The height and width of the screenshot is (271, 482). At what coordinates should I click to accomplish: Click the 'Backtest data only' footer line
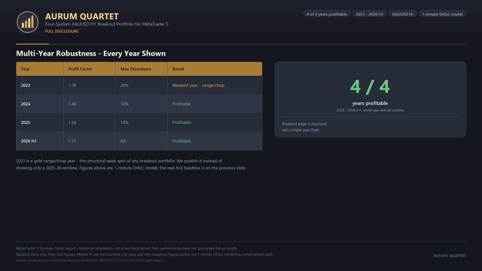click(145, 254)
